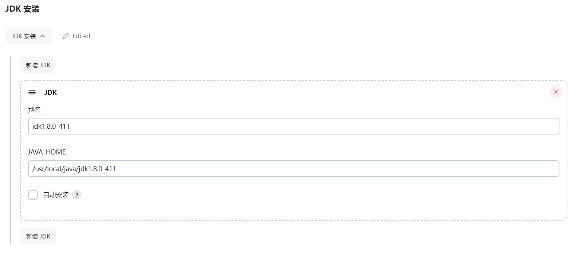
Task: Click the 别名 field label
Action: pyautogui.click(x=35, y=109)
